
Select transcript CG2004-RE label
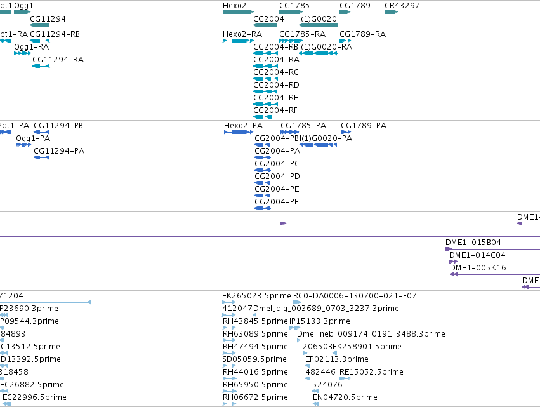(276, 98)
